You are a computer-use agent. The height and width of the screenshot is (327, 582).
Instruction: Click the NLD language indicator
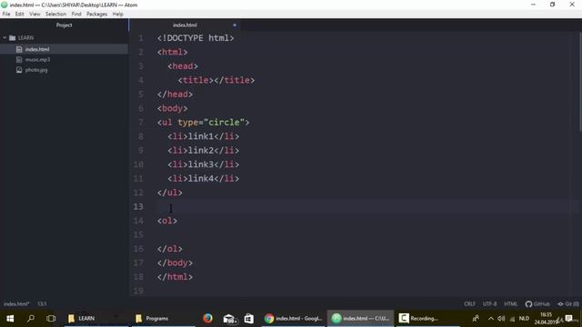coord(524,319)
